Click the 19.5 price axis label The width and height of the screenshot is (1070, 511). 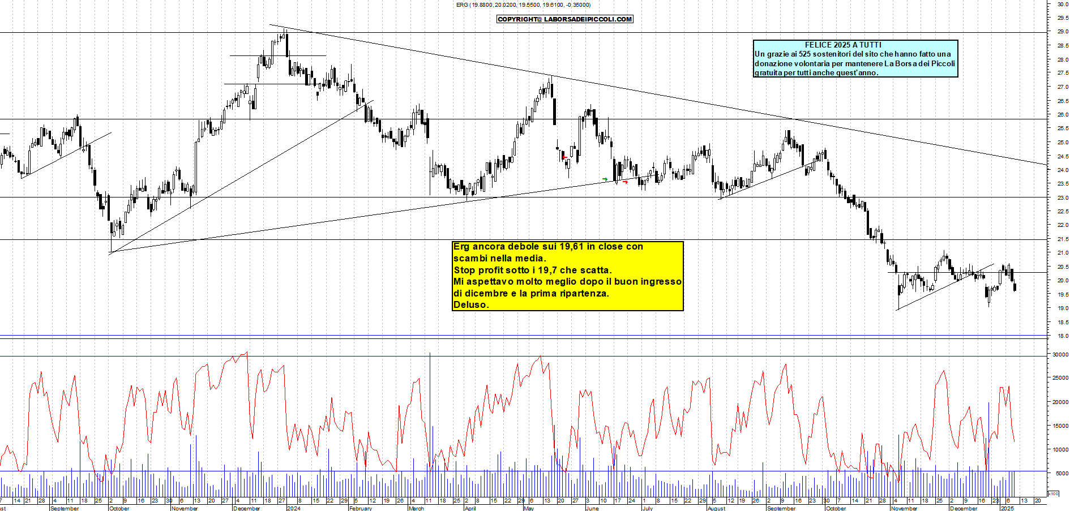click(x=1063, y=294)
